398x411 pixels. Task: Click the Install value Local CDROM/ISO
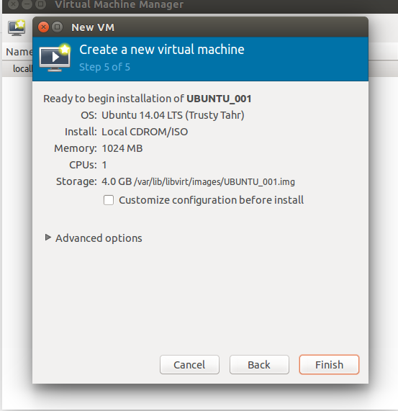click(x=145, y=132)
